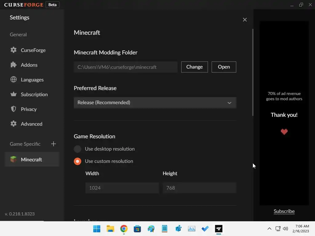
Task: Click the Subscription crown icon
Action: 14,94
